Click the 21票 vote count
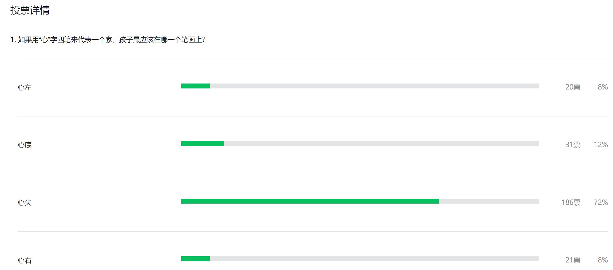The height and width of the screenshot is (270, 613). [x=573, y=260]
